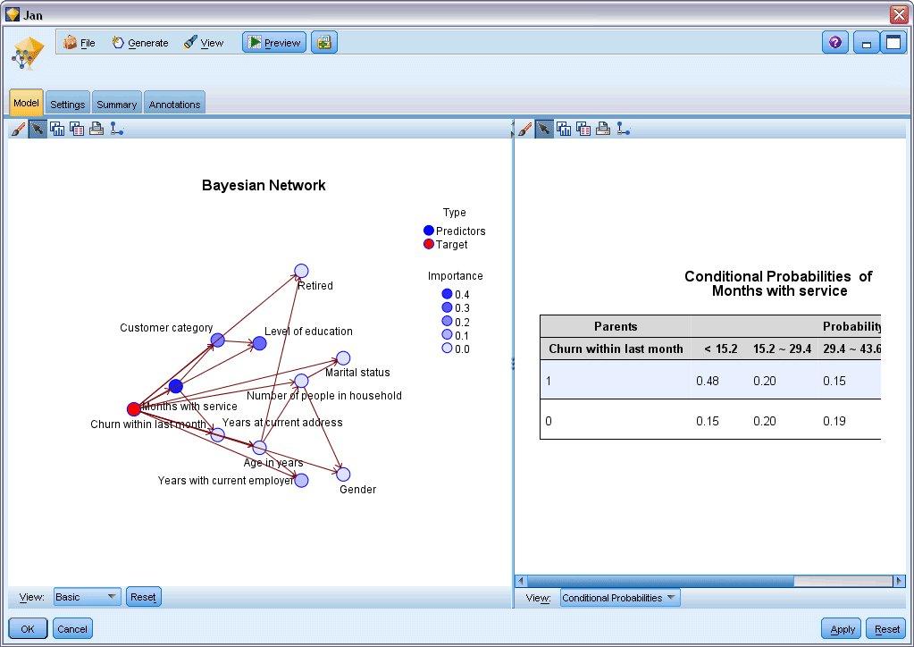Click Reset next to the Apply button
Viewport: 914px width, 647px height.
(886, 629)
